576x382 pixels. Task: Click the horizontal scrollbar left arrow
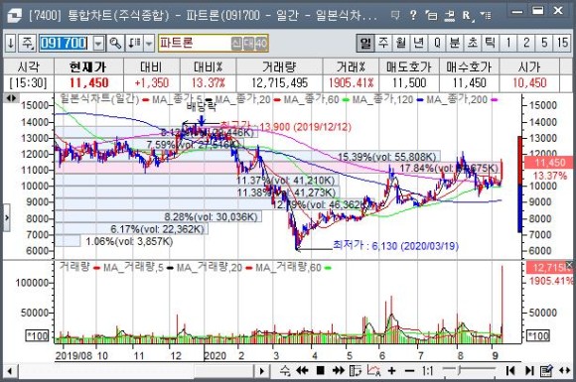click(x=10, y=371)
